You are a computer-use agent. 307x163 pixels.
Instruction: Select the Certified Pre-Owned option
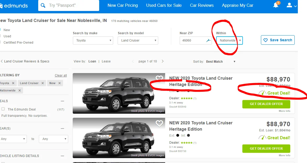click(x=18, y=43)
